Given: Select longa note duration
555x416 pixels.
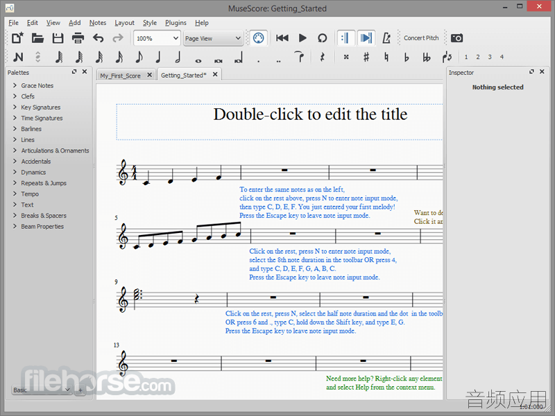Looking at the screenshot, I should pos(239,58).
